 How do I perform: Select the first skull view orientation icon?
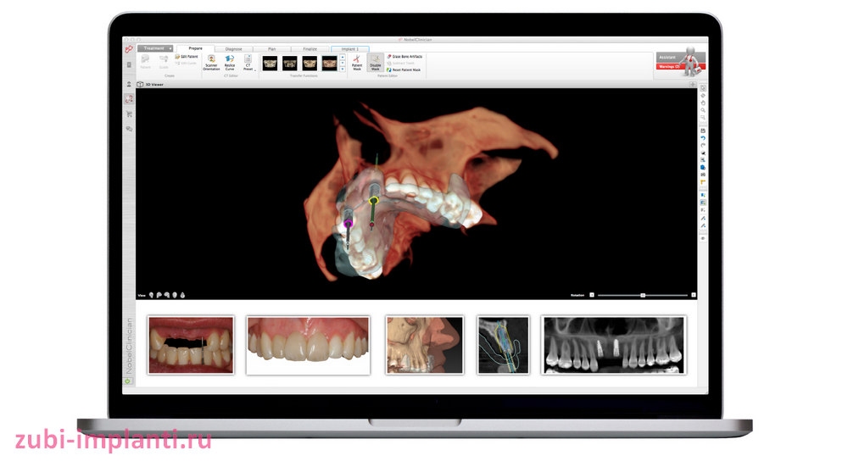pos(152,295)
